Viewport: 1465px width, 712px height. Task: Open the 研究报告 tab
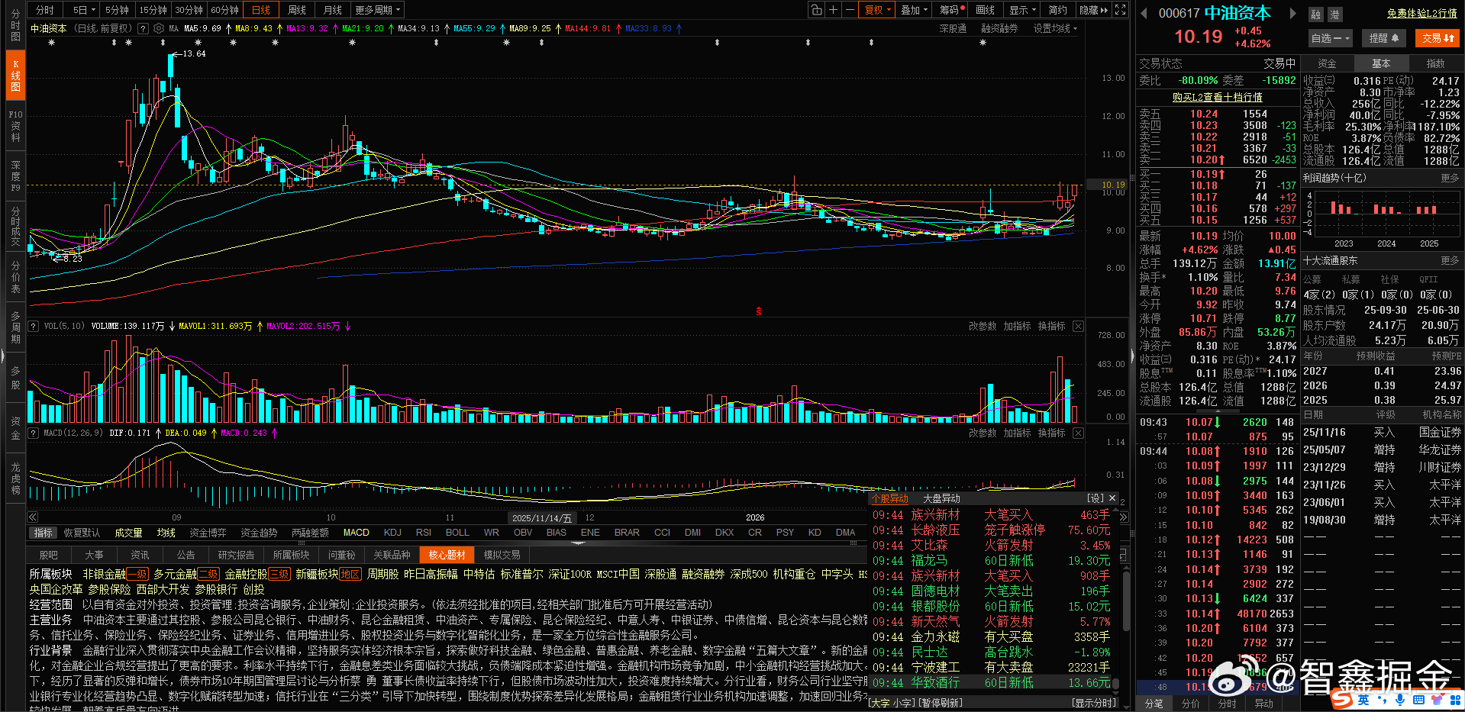tap(236, 555)
